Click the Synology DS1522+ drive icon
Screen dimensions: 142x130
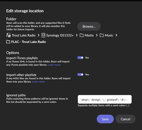click(x=43, y=35)
